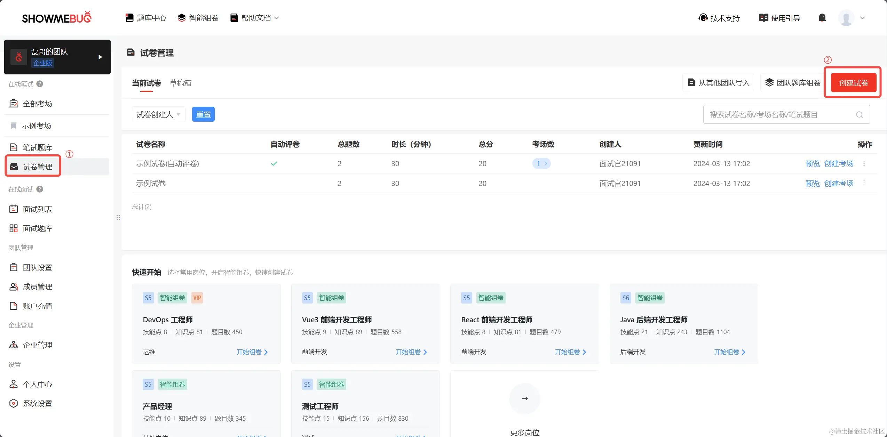The image size is (887, 437).
Task: Open the user avatar profile
Action: tap(846, 18)
